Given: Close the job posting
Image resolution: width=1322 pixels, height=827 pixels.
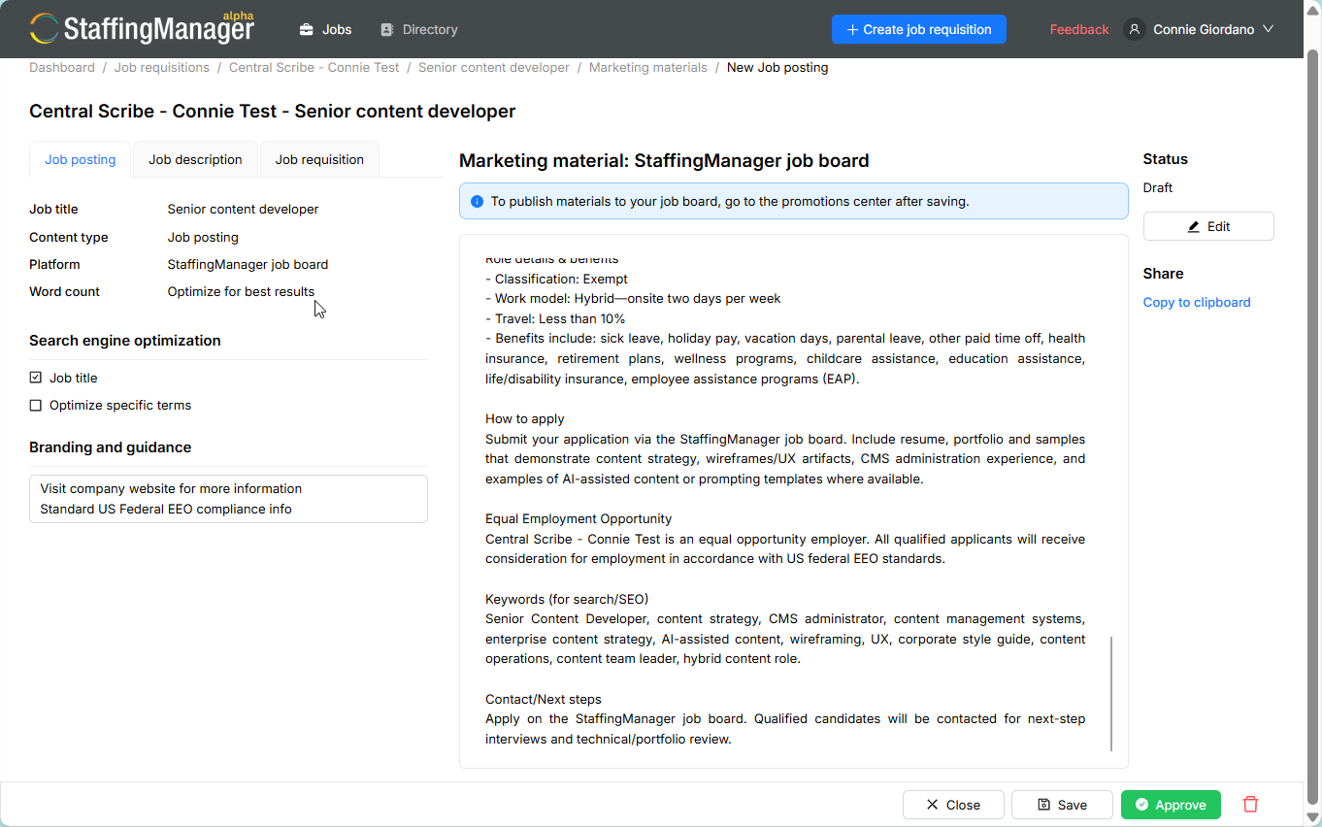Looking at the screenshot, I should tap(953, 805).
